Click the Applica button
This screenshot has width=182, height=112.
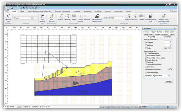[x=169, y=81]
